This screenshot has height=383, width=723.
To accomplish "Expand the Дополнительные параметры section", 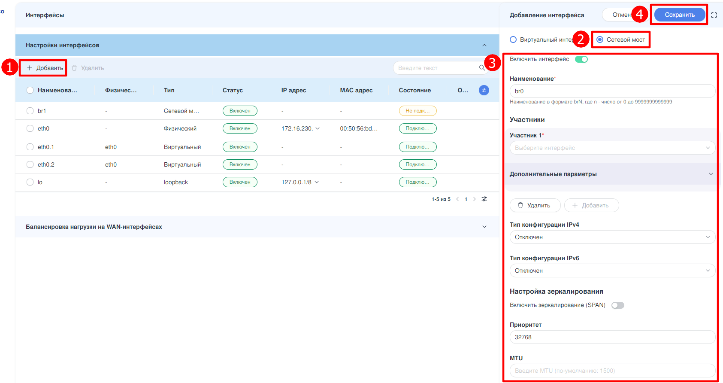I will (711, 174).
